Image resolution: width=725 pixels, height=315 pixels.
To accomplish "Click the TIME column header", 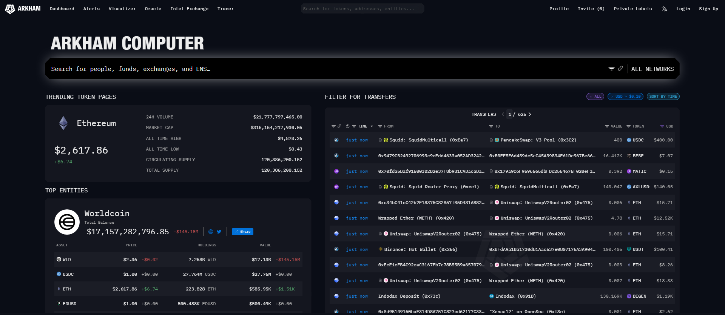I will click(362, 126).
